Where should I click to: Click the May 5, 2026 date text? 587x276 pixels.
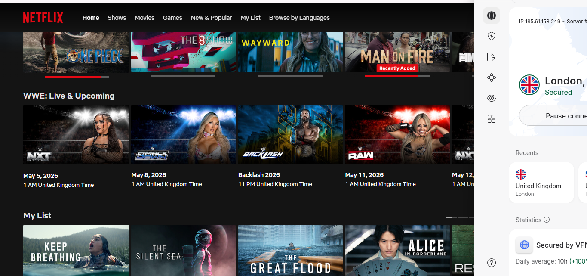(x=41, y=176)
